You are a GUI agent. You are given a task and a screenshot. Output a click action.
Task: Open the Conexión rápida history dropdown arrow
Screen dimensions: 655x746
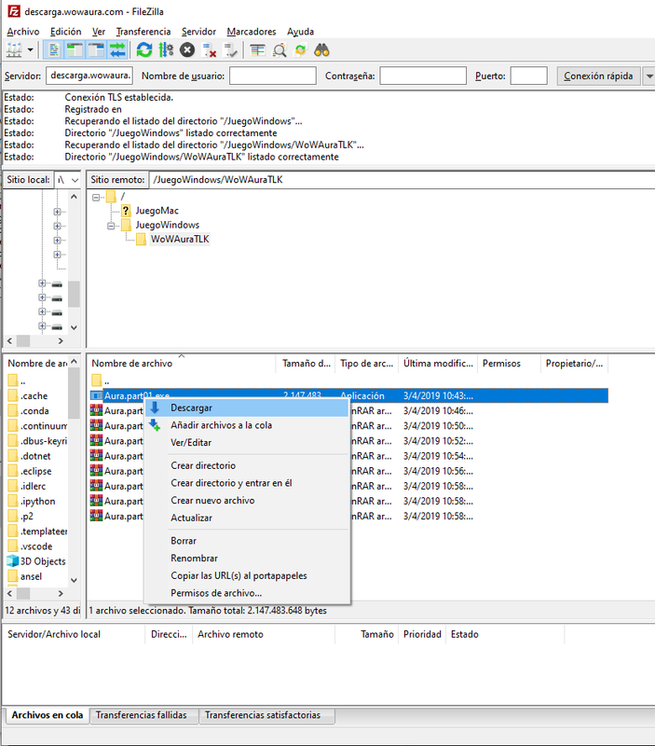(649, 76)
